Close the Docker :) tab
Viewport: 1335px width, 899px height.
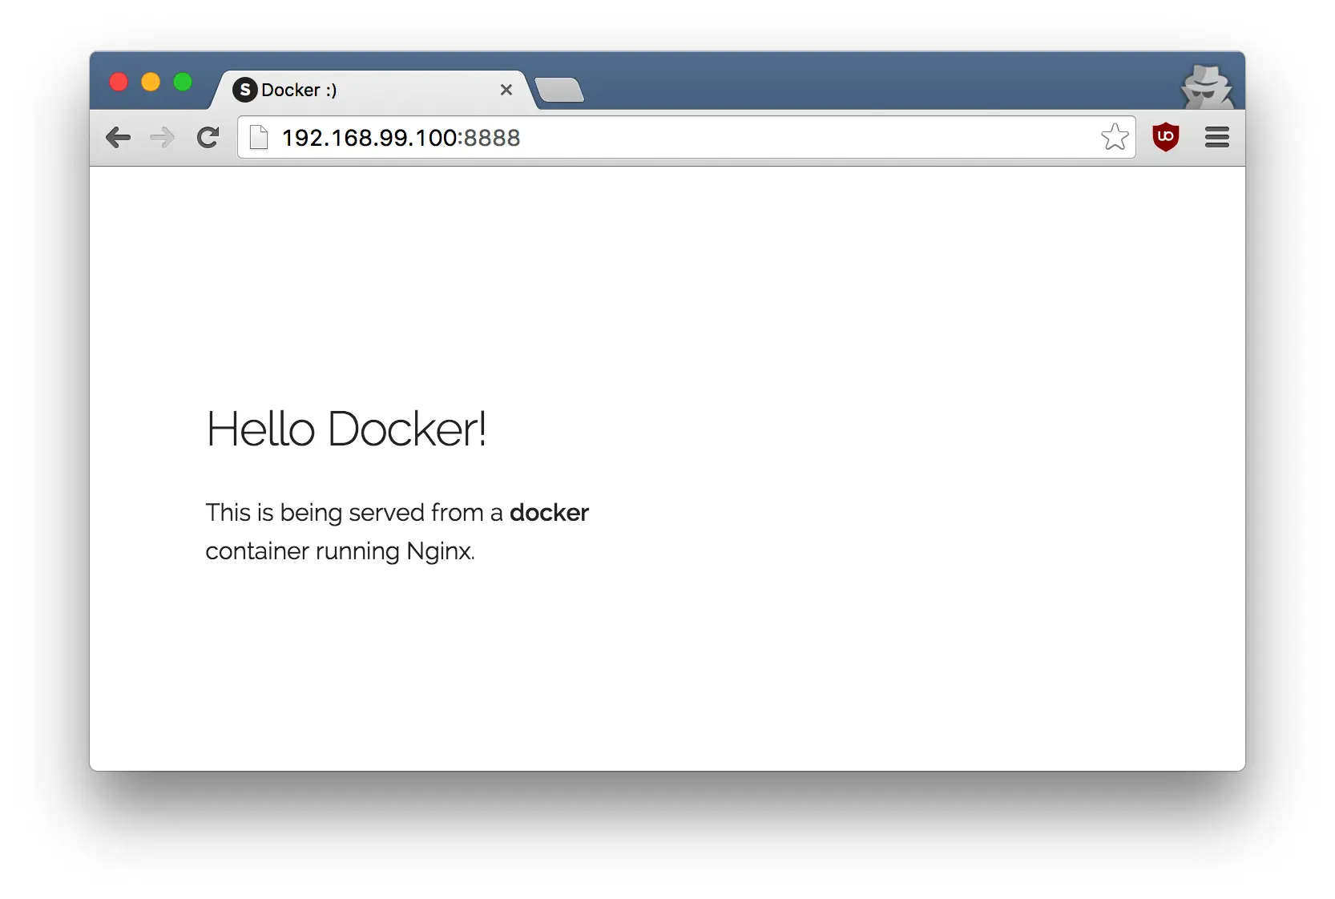coord(506,90)
